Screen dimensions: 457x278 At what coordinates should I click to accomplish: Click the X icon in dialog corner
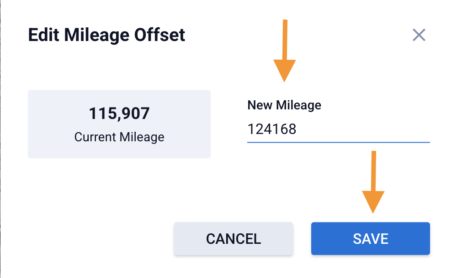pyautogui.click(x=419, y=35)
